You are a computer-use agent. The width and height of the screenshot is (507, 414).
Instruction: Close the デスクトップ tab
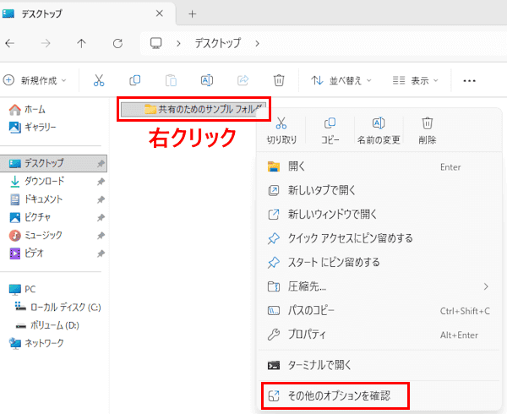click(160, 14)
